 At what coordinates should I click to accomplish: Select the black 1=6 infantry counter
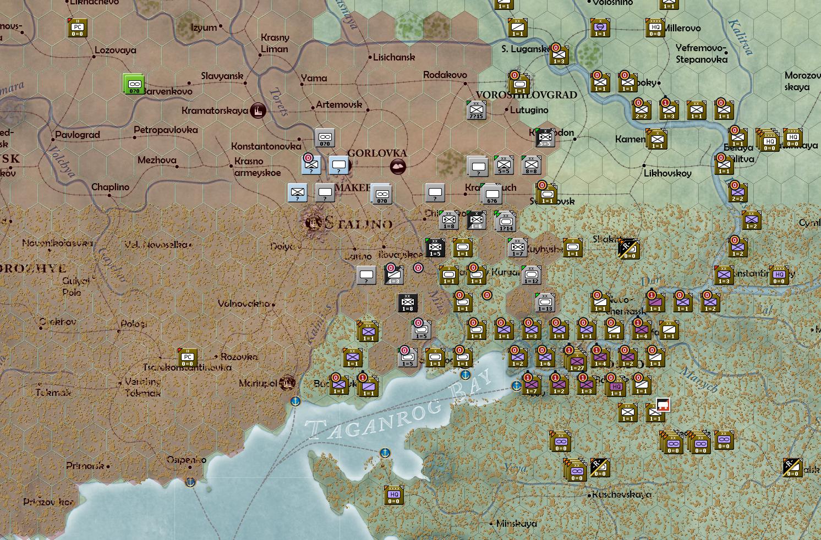[476, 220]
